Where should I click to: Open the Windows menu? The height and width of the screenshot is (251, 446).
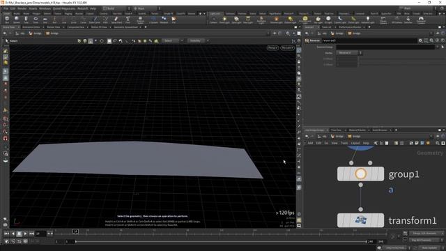point(45,8)
